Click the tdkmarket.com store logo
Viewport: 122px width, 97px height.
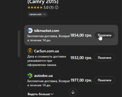click(x=30, y=31)
